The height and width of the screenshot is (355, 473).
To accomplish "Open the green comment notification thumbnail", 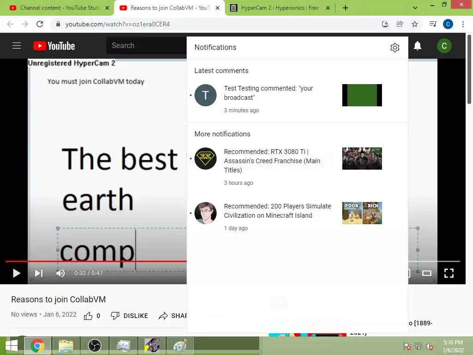I will 362,95.
